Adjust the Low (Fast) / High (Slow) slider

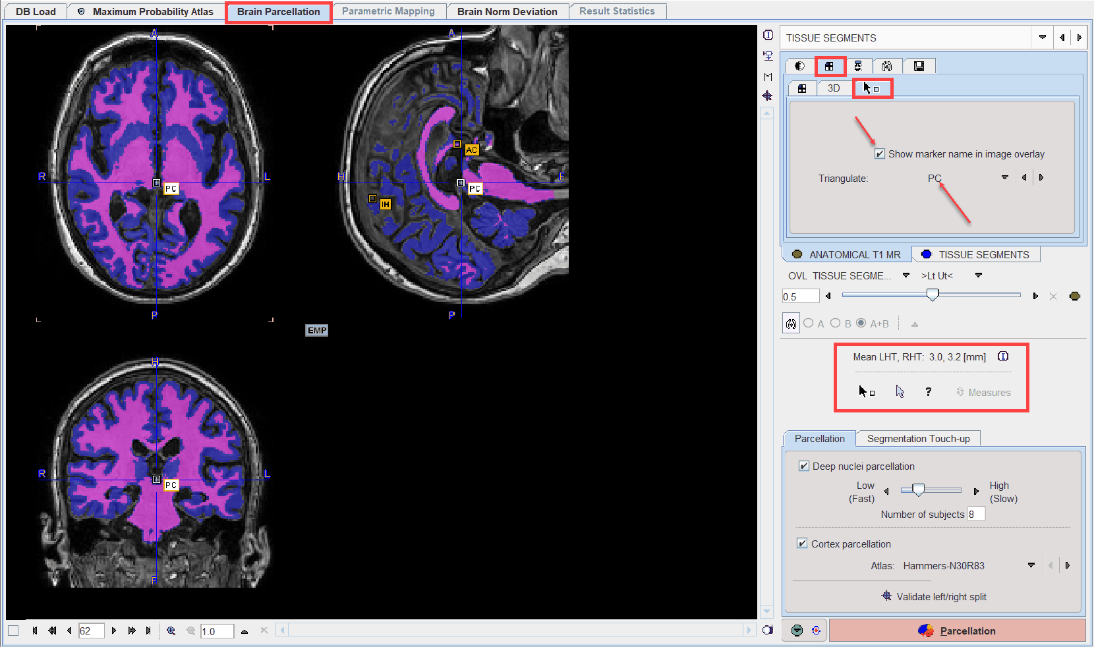[x=932, y=490]
